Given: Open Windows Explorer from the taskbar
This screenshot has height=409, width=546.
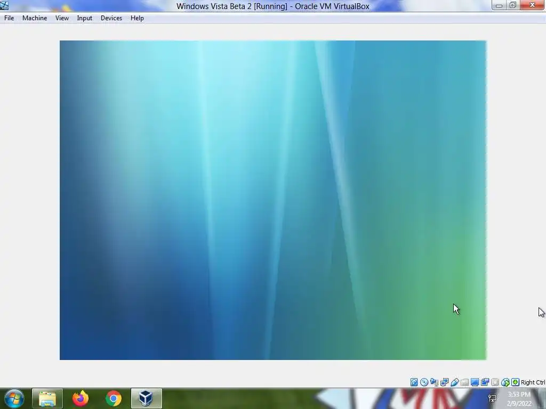Looking at the screenshot, I should [47, 398].
